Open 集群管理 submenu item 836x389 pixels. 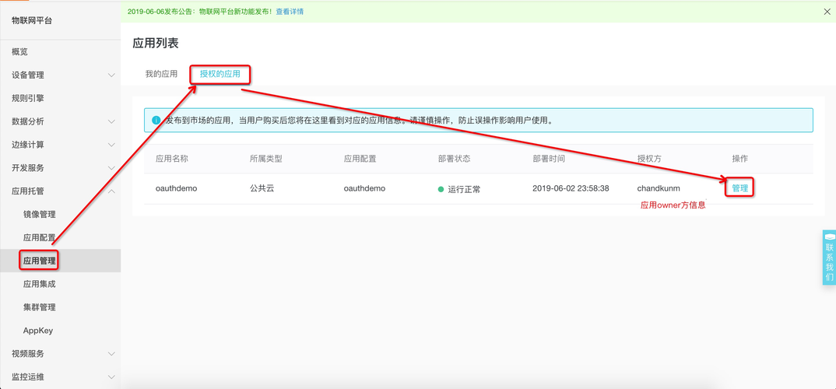pos(40,307)
